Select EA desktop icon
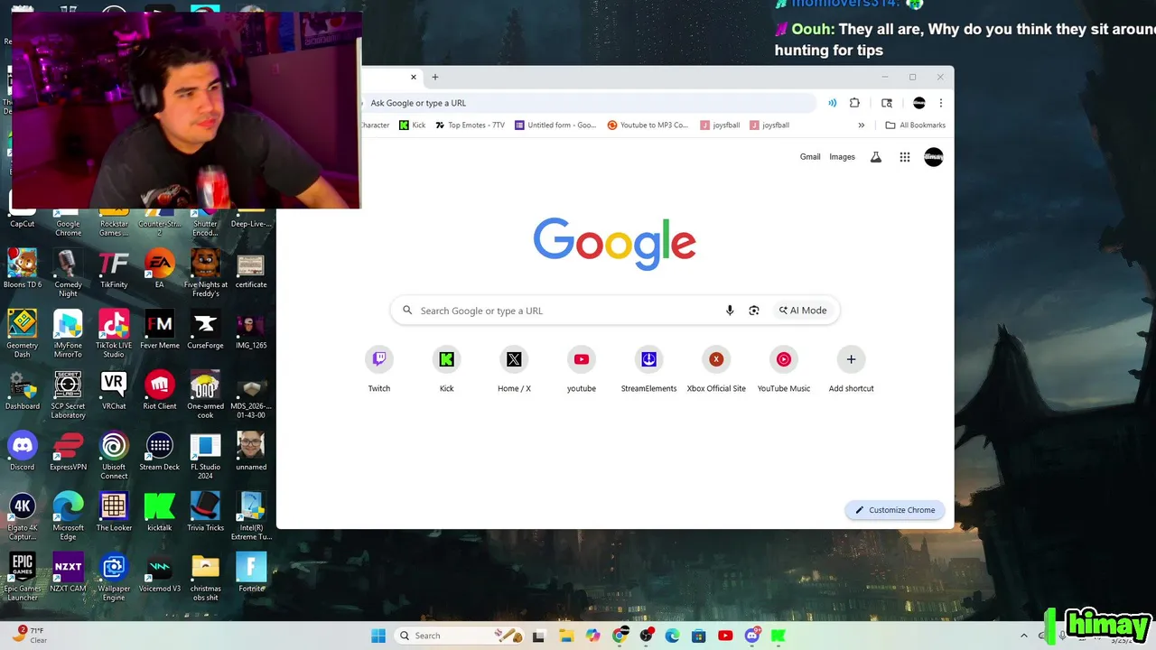This screenshot has width=1156, height=650. (x=159, y=270)
